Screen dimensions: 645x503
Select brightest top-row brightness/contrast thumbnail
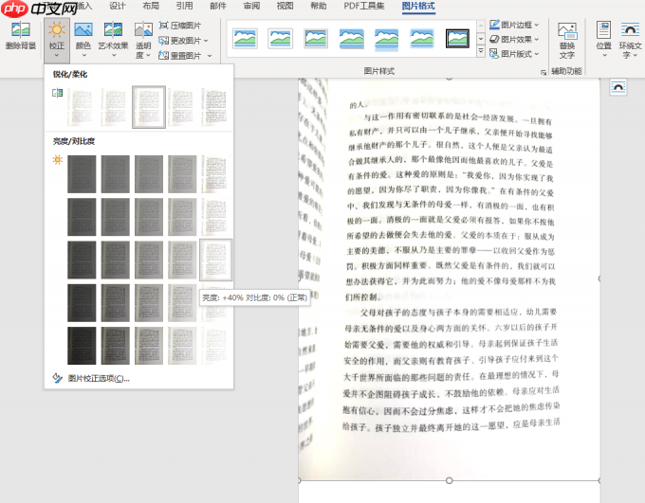(215, 174)
